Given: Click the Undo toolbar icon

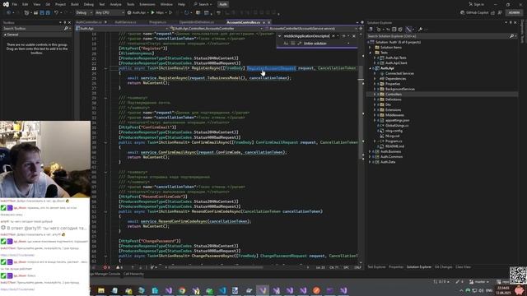Looking at the screenshot, I should pos(56,13).
